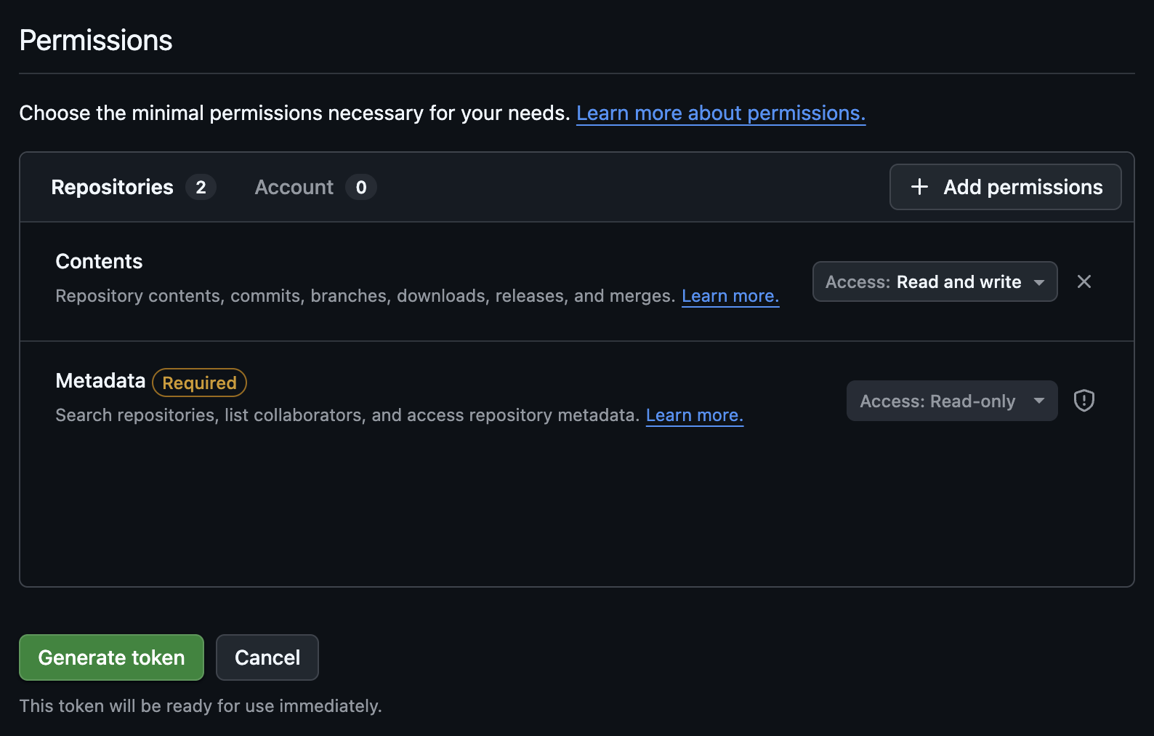Click the Repositories count badge 2
The image size is (1154, 736).
[201, 187]
